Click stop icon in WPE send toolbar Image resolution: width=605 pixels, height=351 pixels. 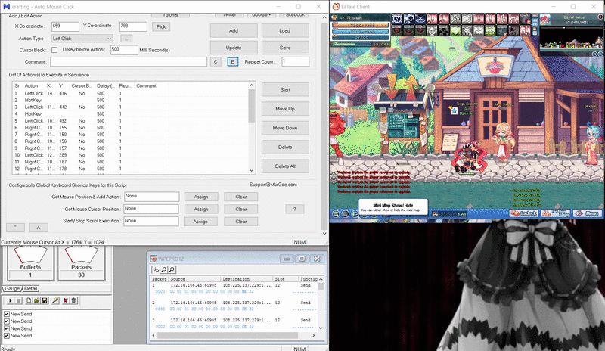(19, 300)
